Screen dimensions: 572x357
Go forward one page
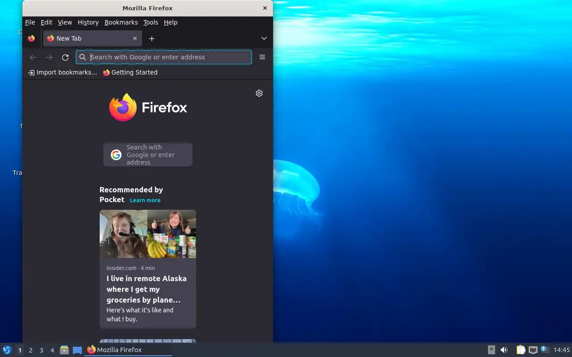pyautogui.click(x=49, y=57)
